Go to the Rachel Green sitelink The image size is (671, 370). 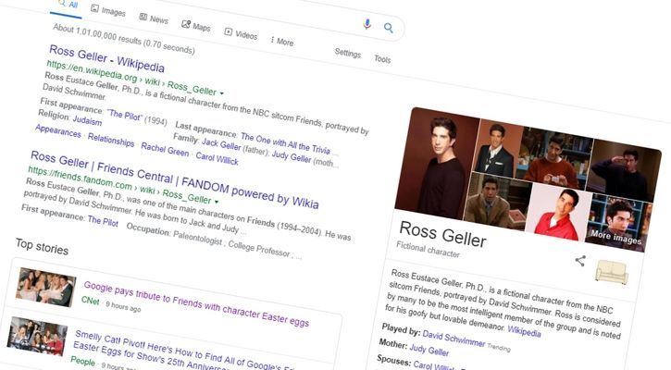(x=165, y=149)
